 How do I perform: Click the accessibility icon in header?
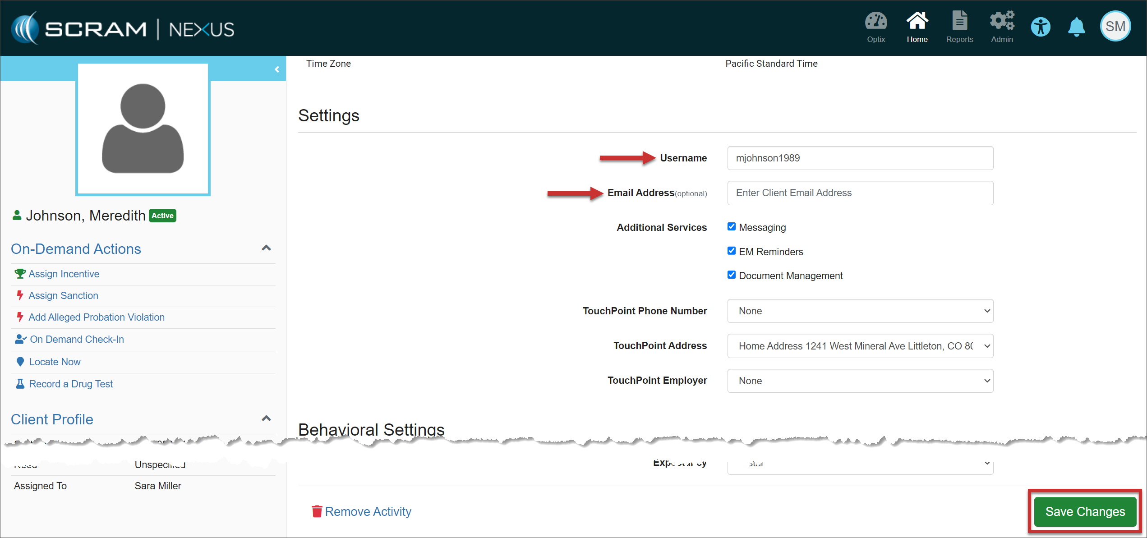1041,27
